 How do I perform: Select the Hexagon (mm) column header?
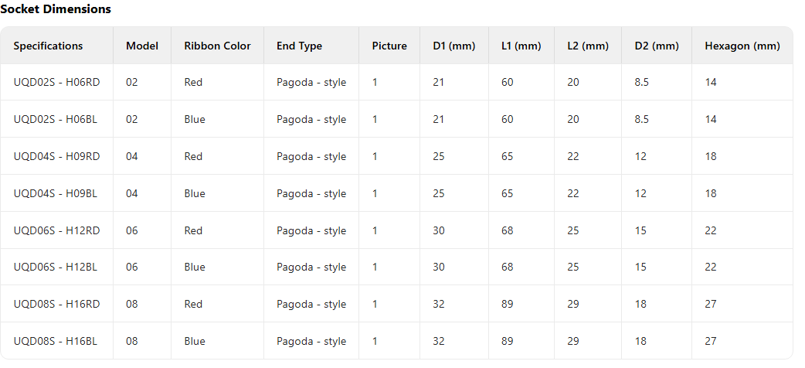coord(742,46)
